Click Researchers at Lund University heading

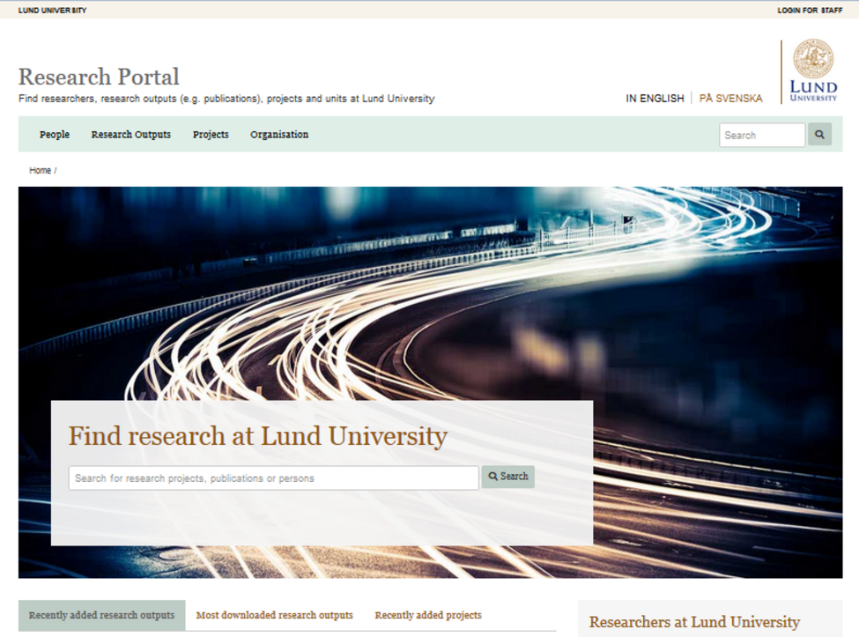coord(694,622)
